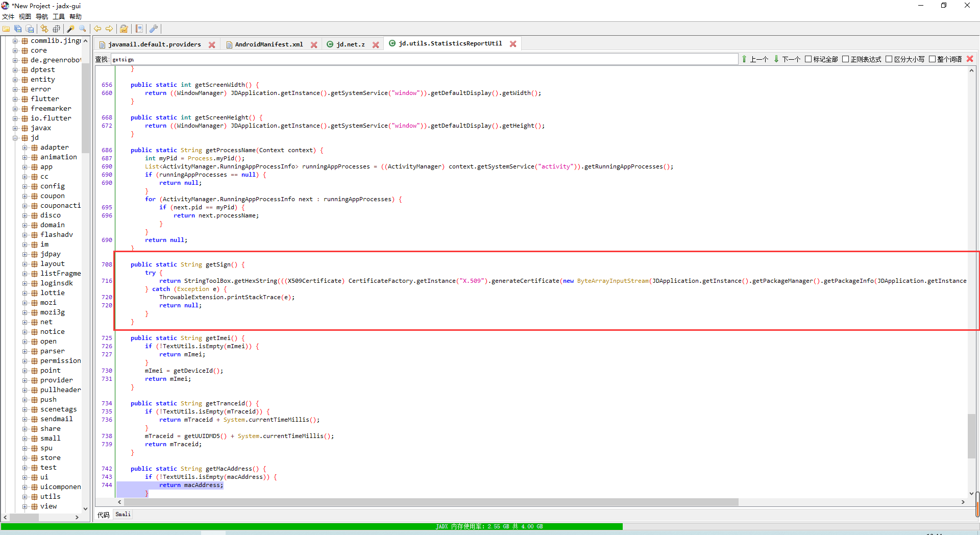The image size is (980, 535).
Task: Click the code editor horizontal scrollbar
Action: tap(430, 502)
